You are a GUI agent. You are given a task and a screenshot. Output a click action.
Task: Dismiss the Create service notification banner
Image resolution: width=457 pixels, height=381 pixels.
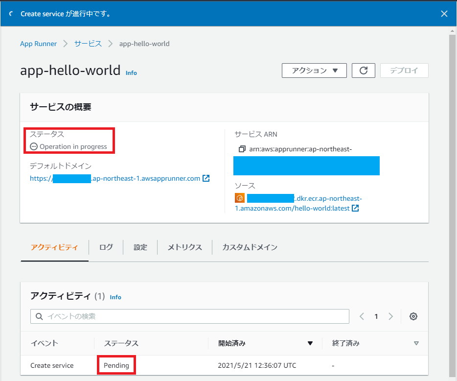click(444, 14)
